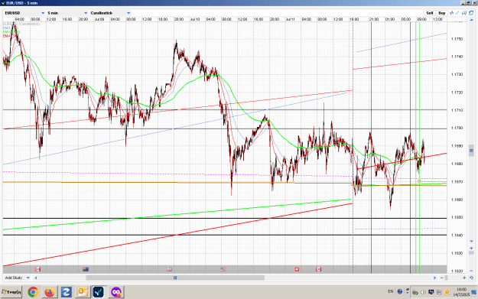Click the show desktop icon by the taskbar clock
This screenshot has height=299, width=478.
click(x=475, y=292)
